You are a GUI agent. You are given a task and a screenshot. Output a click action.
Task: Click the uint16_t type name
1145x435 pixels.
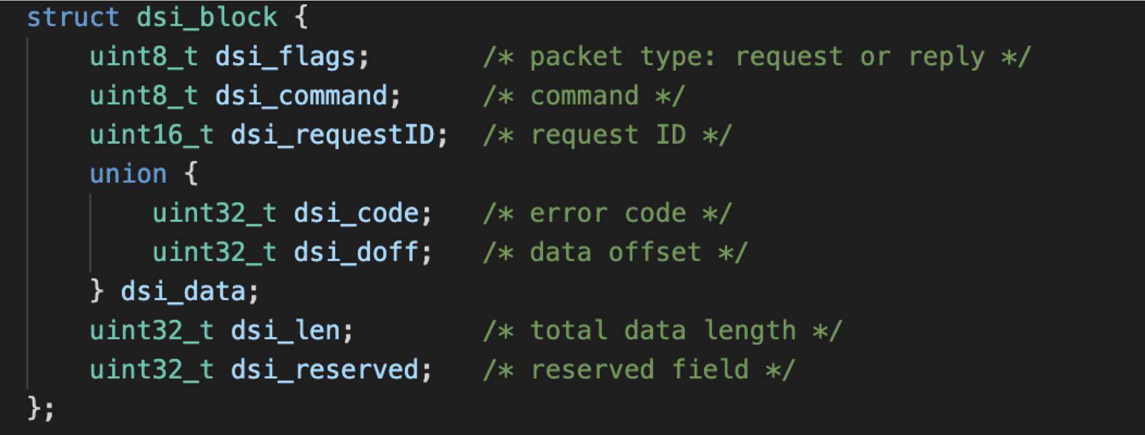(x=152, y=135)
